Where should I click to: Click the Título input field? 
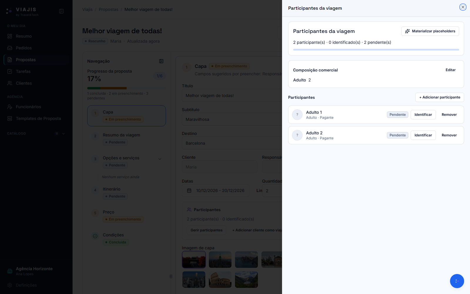click(232, 96)
